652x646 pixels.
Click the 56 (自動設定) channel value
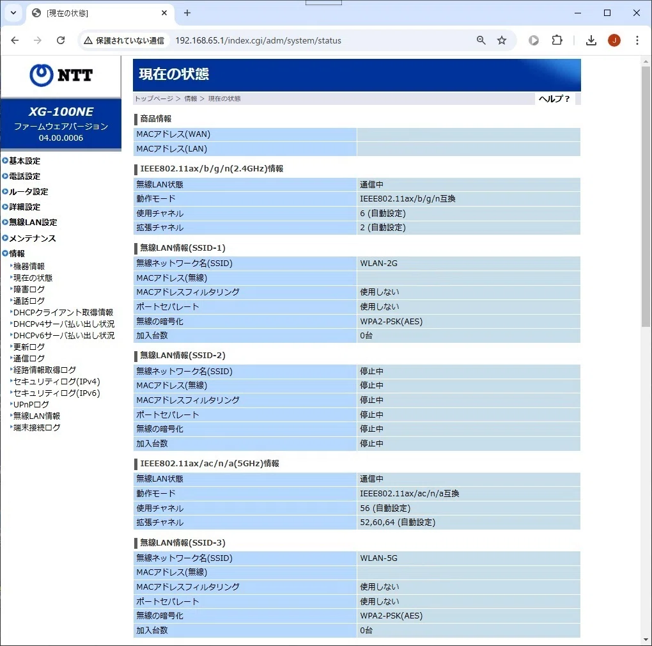[x=385, y=508]
